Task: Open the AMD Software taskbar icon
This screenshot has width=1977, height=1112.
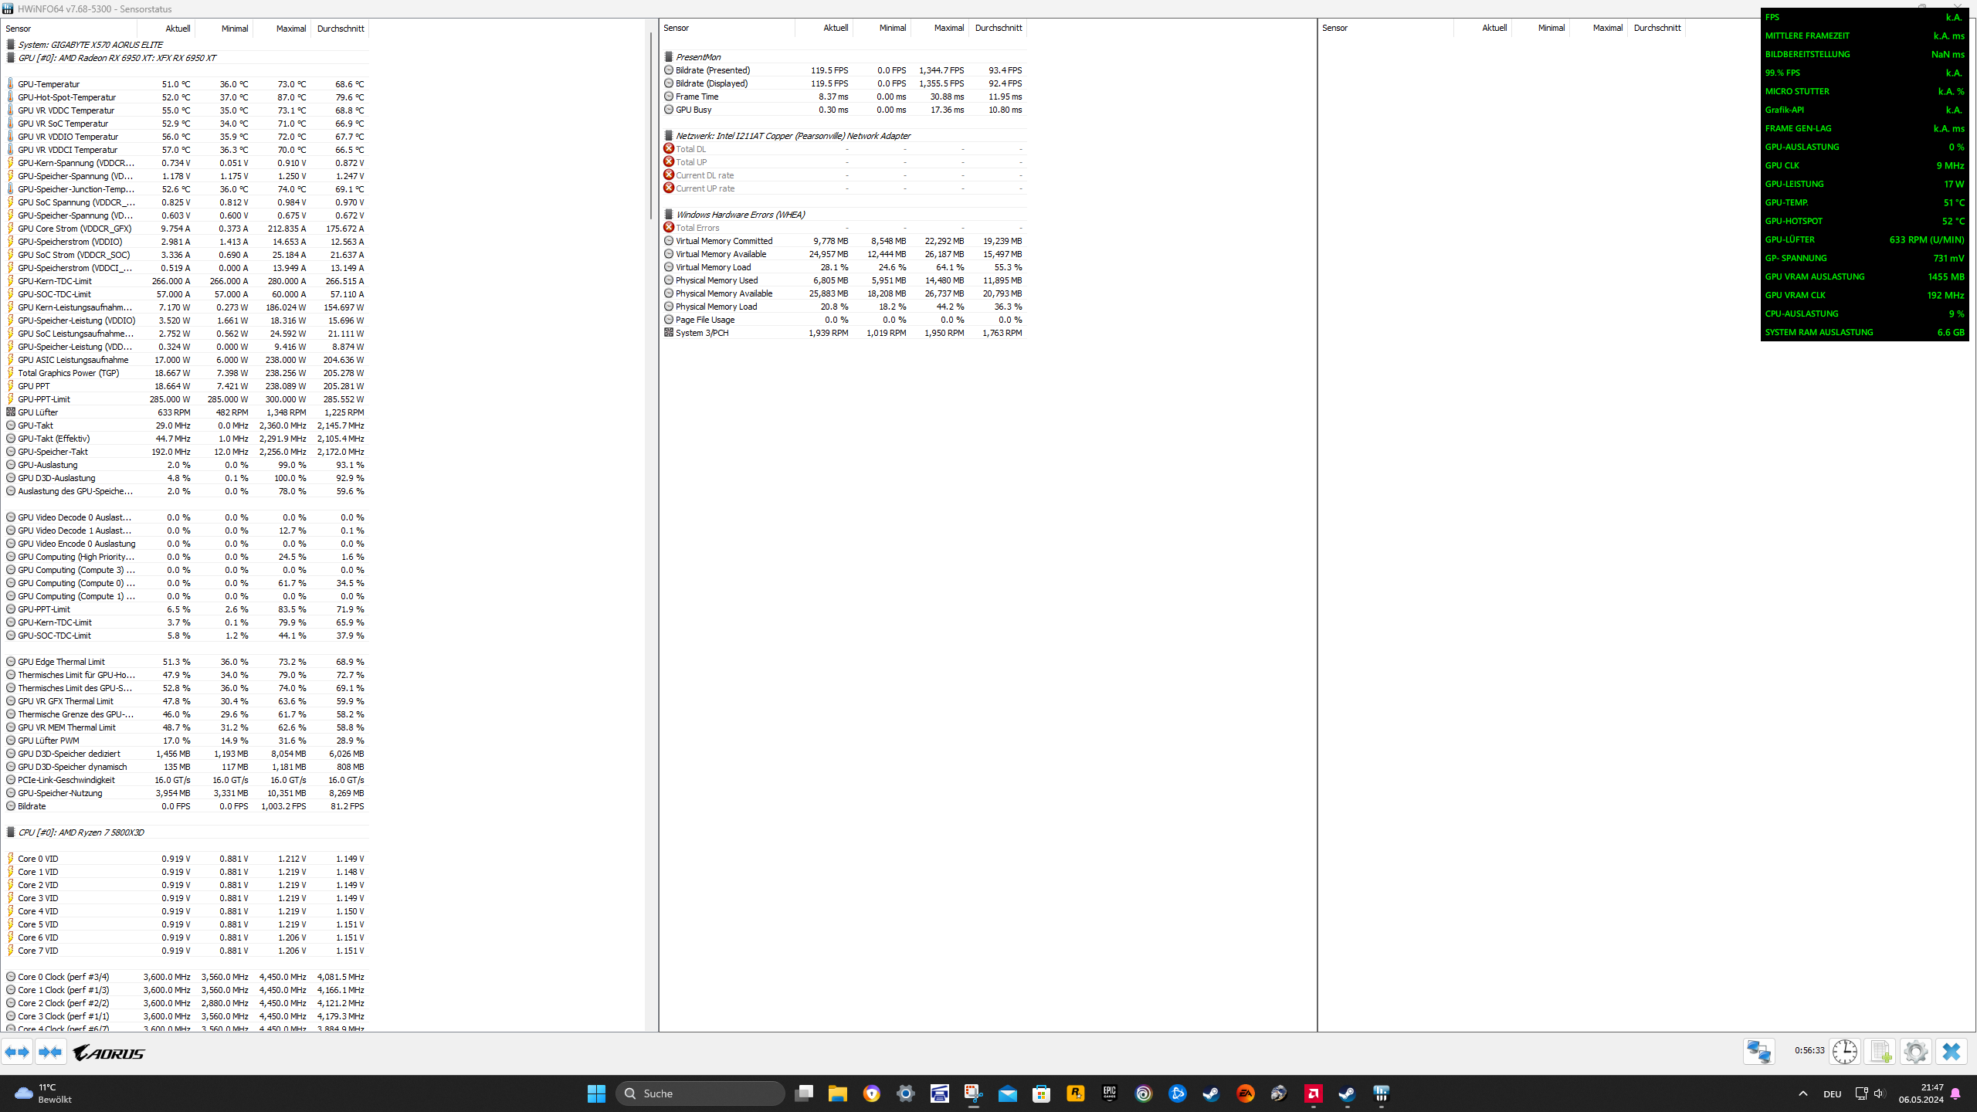Action: coord(1313,1093)
